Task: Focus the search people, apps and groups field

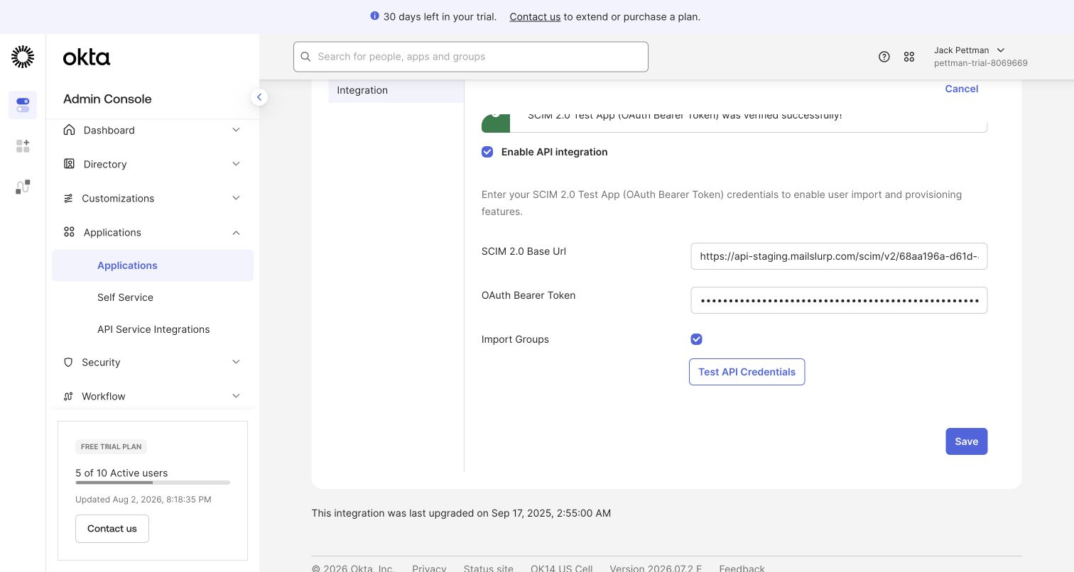Action: pyautogui.click(x=470, y=57)
